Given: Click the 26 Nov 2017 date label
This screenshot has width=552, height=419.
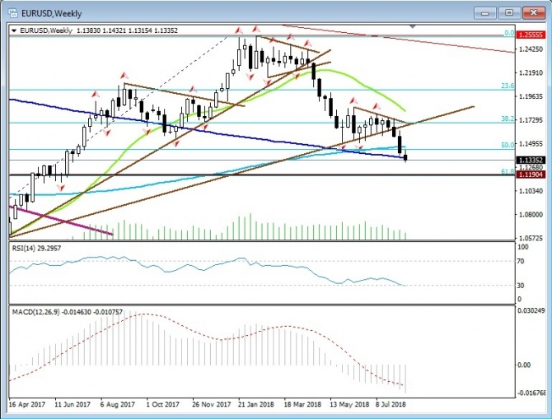Looking at the screenshot, I should tap(211, 404).
